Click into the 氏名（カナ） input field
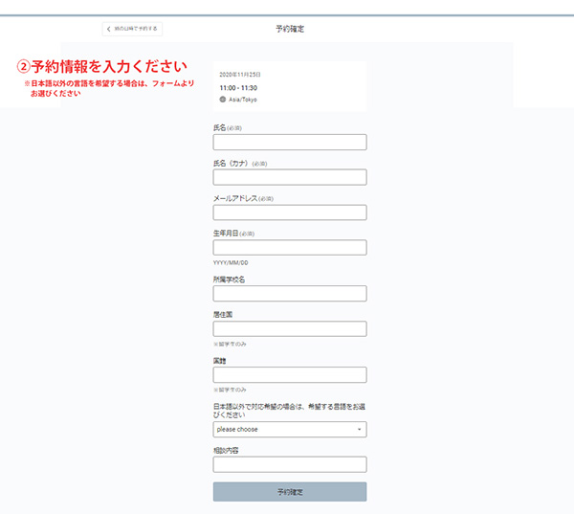Image resolution: width=574 pixels, height=514 pixels. (x=289, y=177)
